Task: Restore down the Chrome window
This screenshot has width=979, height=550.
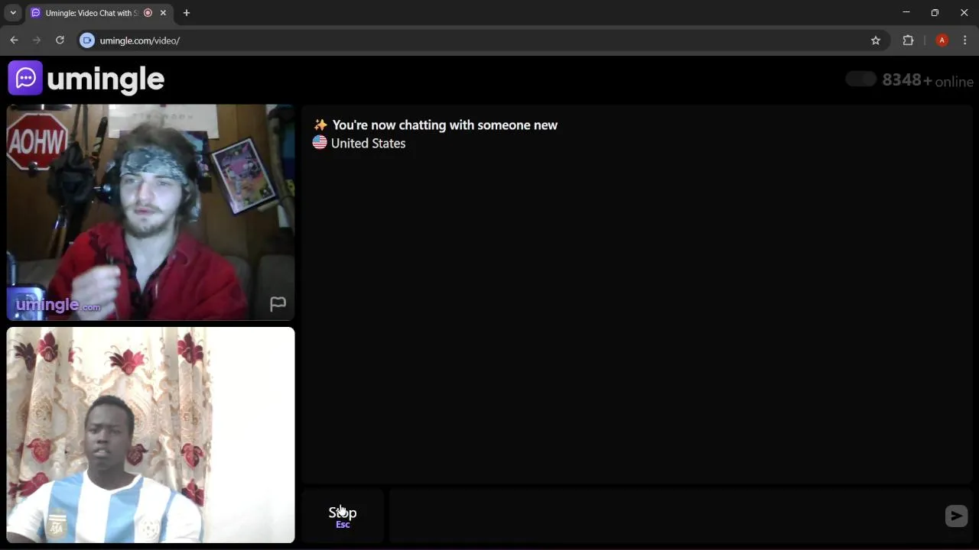Action: pyautogui.click(x=935, y=13)
